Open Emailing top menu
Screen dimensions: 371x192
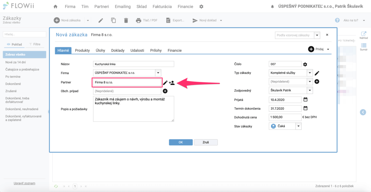(x=122, y=7)
